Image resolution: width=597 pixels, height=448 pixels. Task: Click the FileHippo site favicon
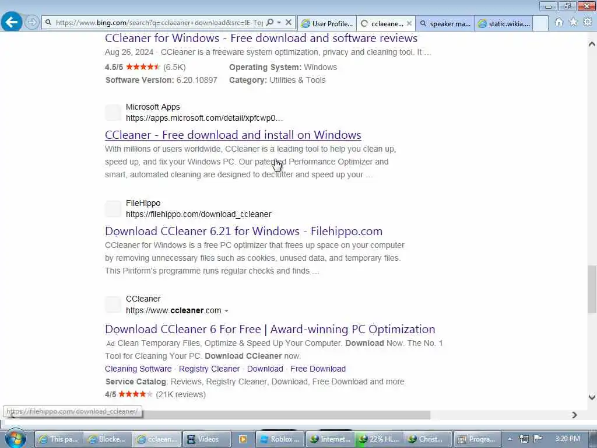113,209
